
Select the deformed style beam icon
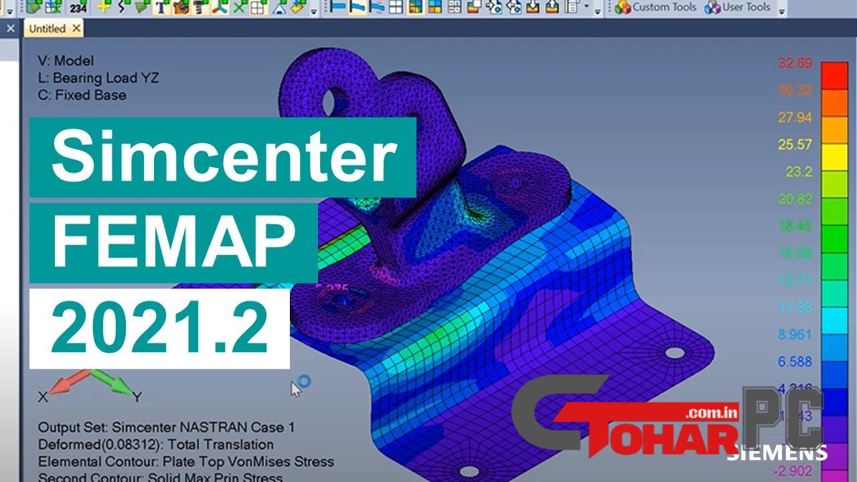tap(357, 7)
